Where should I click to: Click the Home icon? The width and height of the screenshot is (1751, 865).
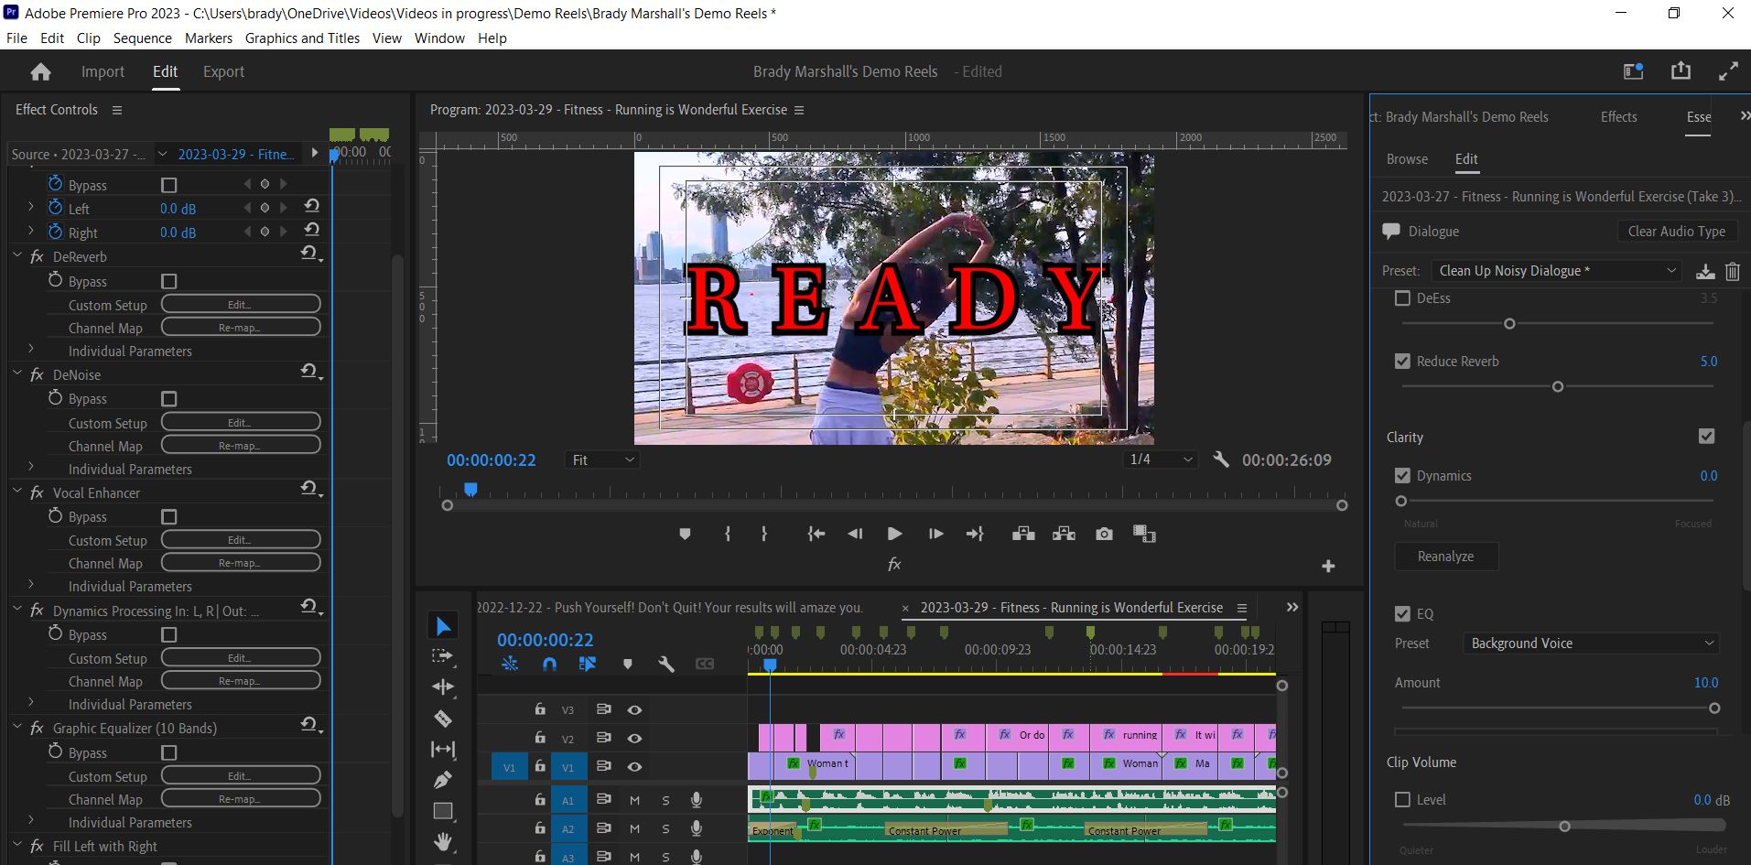pyautogui.click(x=40, y=71)
